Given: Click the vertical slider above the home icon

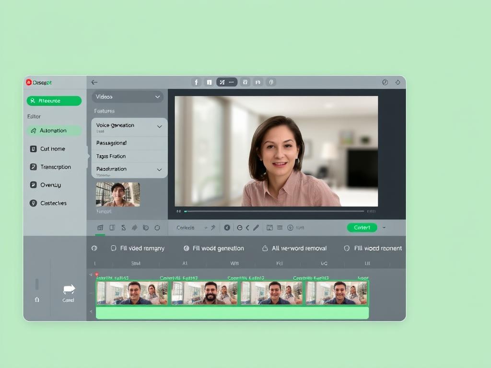Looking at the screenshot, I should coord(37,285).
